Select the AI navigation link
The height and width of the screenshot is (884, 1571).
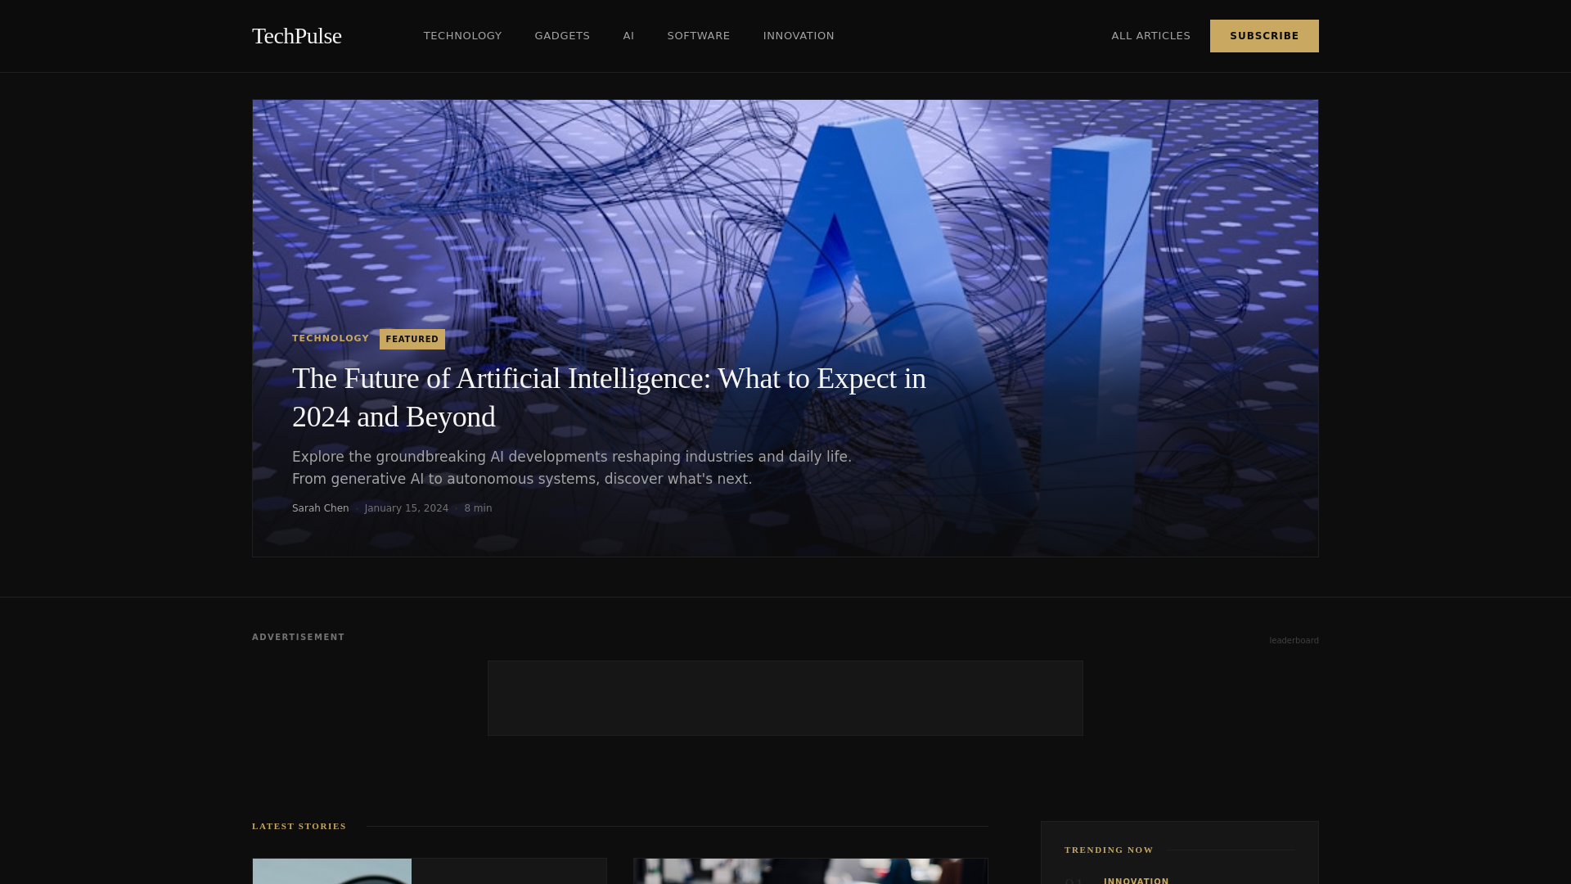pyautogui.click(x=628, y=36)
